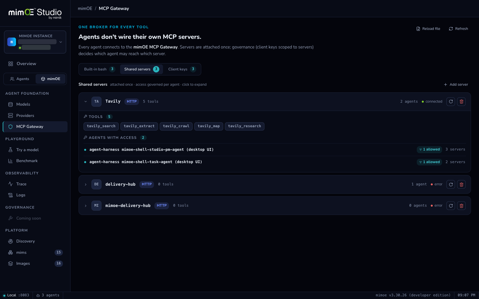Select MCP Gateway in sidebar
Image resolution: width=479 pixels, height=299 pixels.
[x=35, y=127]
